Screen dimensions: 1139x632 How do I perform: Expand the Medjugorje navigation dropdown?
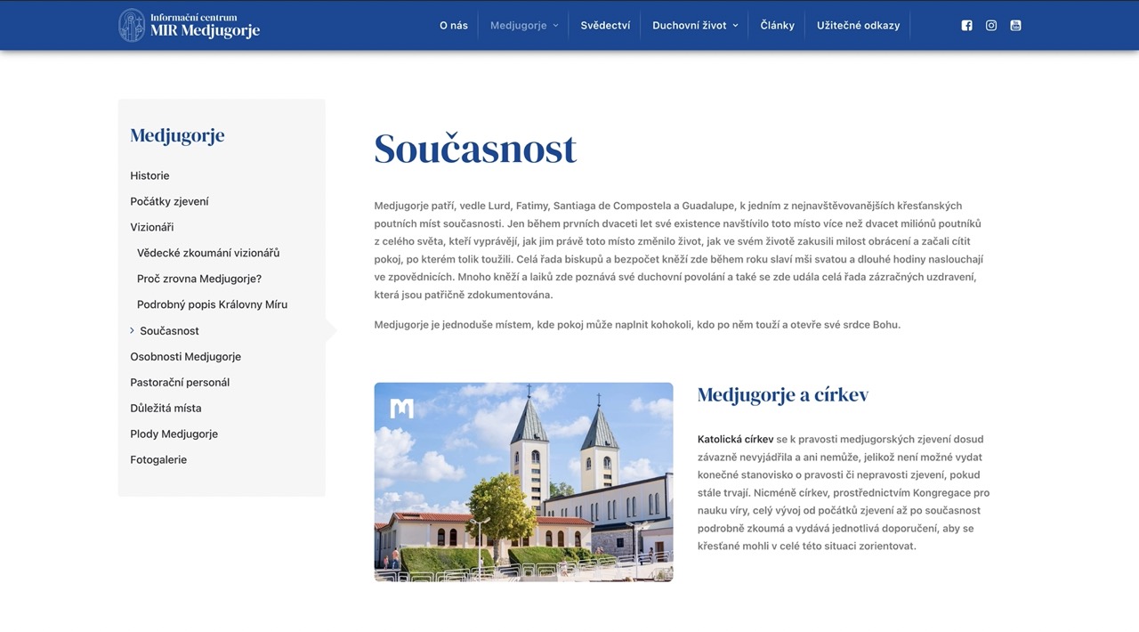523,25
